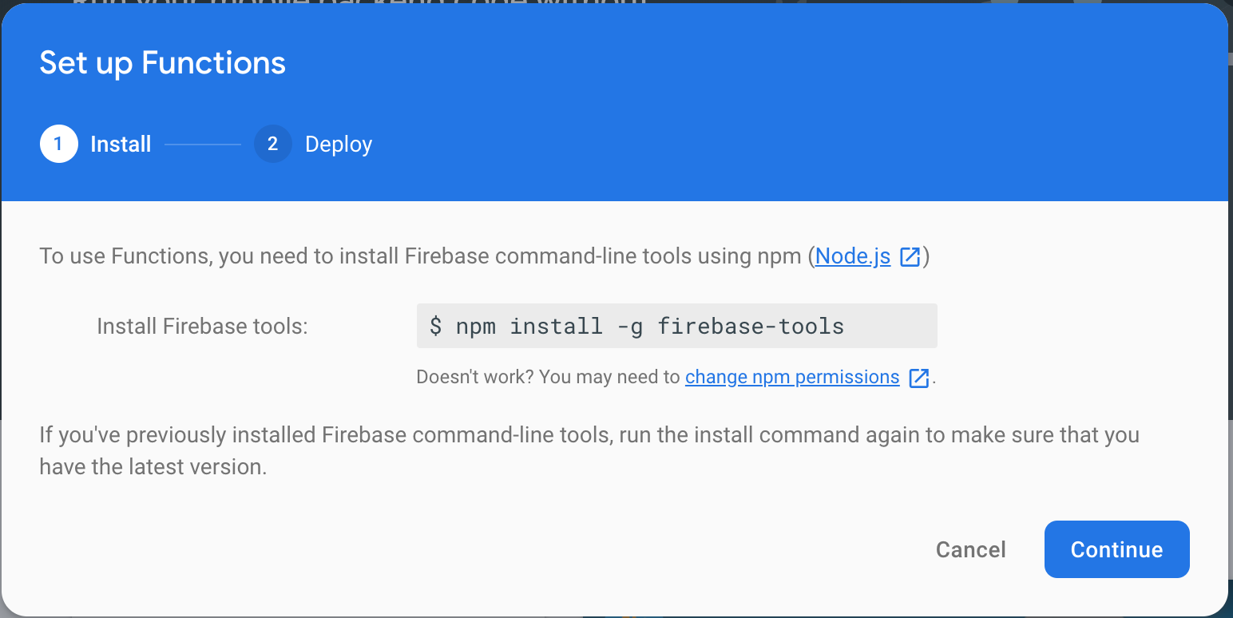Select the step 2 circle indicator
This screenshot has height=618, width=1233.
point(273,144)
